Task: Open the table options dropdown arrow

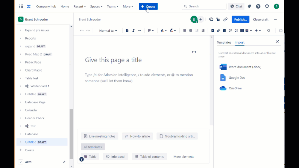Action: click(x=251, y=30)
